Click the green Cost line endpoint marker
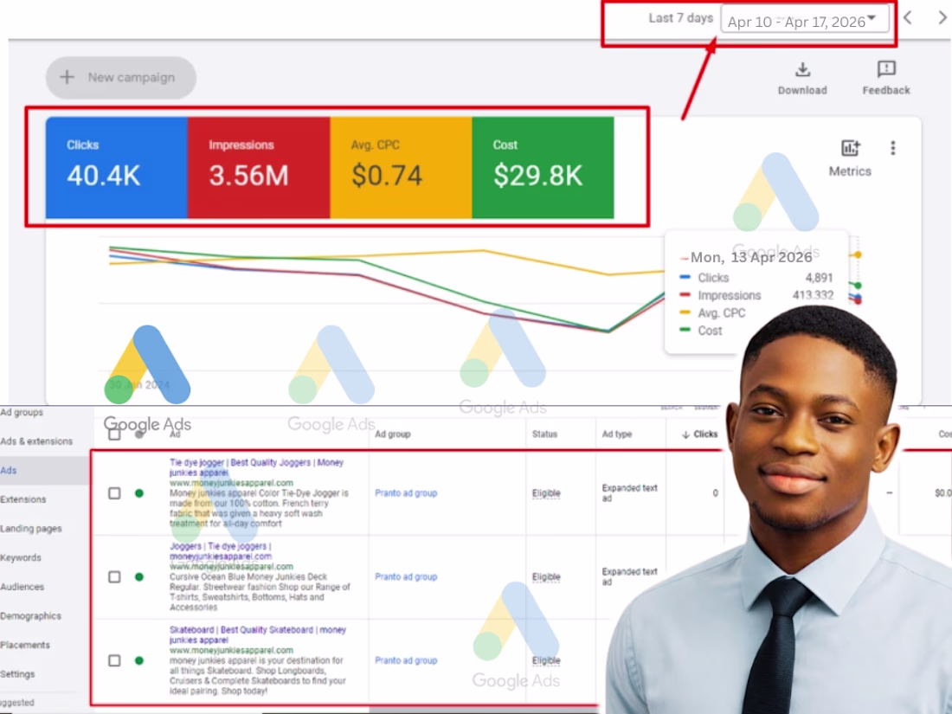This screenshot has width=952, height=714. pos(858,286)
